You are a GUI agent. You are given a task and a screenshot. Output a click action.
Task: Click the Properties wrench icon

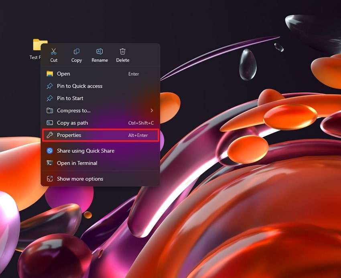click(x=50, y=135)
